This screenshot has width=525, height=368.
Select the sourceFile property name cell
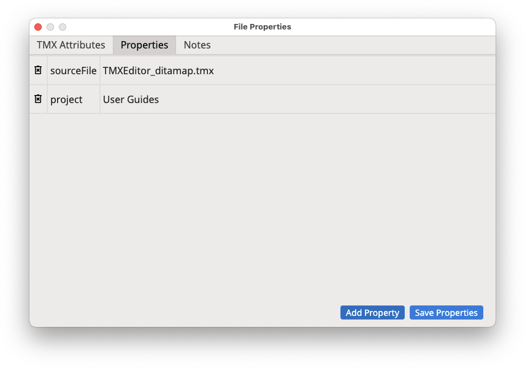(x=74, y=71)
